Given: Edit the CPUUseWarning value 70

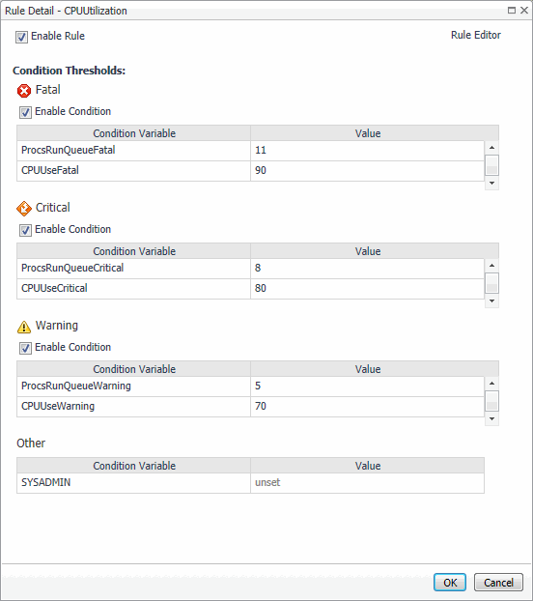Looking at the screenshot, I should point(367,406).
